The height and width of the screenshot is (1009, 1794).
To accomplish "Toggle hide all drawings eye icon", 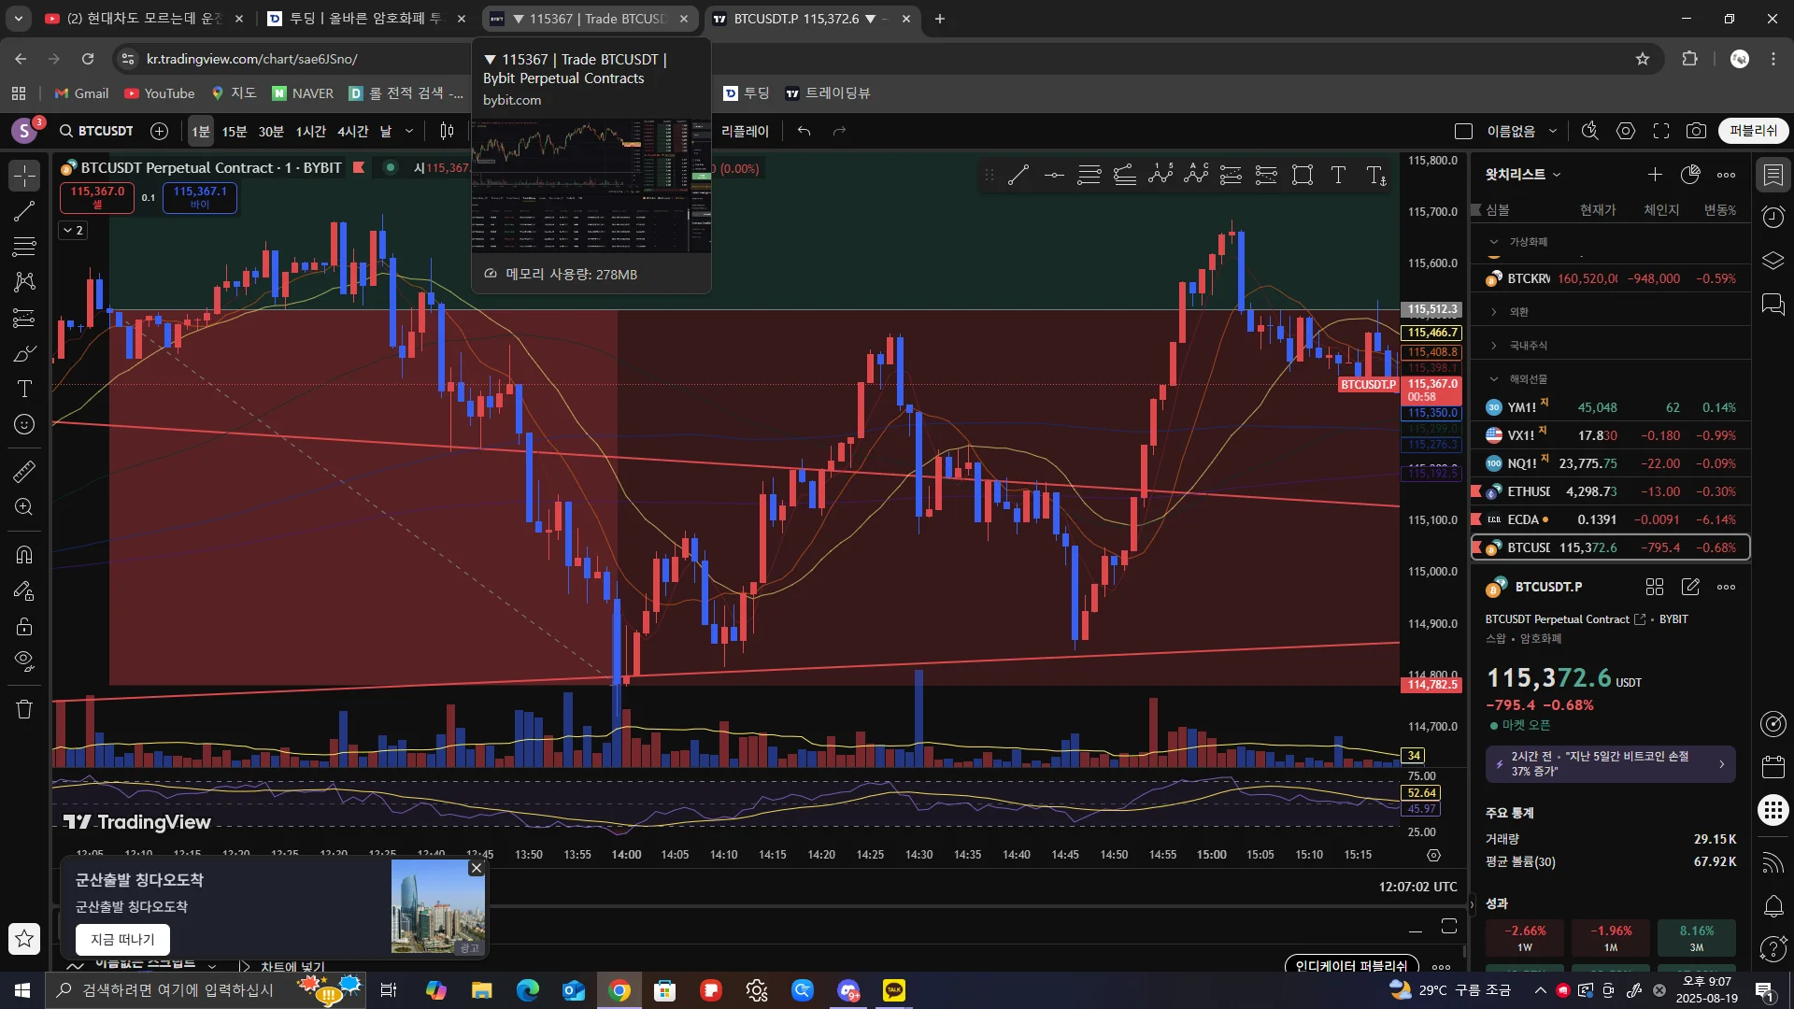I will click(24, 661).
